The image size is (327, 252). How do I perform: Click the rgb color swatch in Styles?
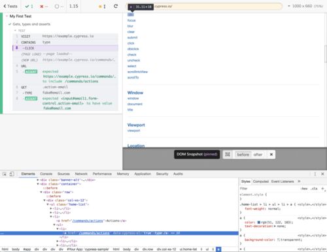259,223
